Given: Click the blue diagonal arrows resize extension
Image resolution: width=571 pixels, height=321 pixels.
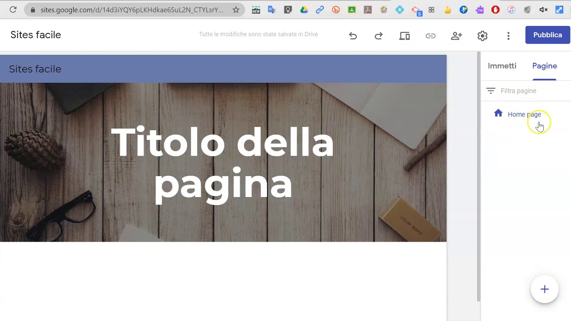Looking at the screenshot, I should coord(559,9).
